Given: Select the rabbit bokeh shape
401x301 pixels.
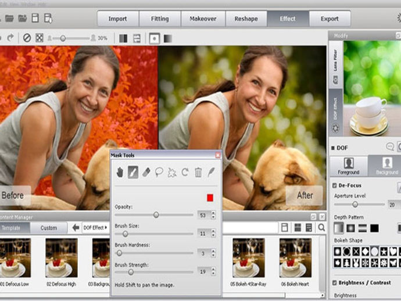Looking at the screenshot, I should tap(356, 263).
